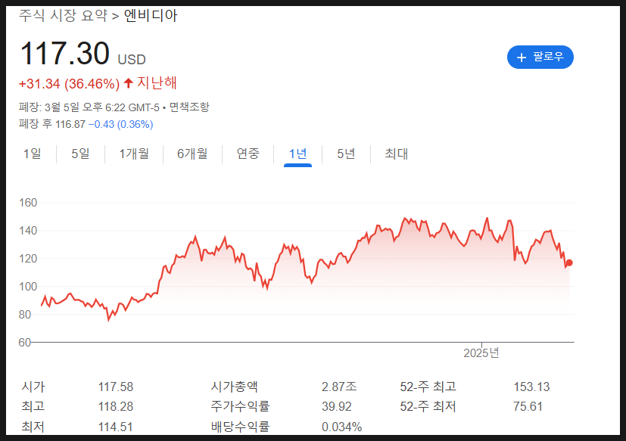Click the plus icon in 팔로우 button
The image size is (626, 441).
521,57
